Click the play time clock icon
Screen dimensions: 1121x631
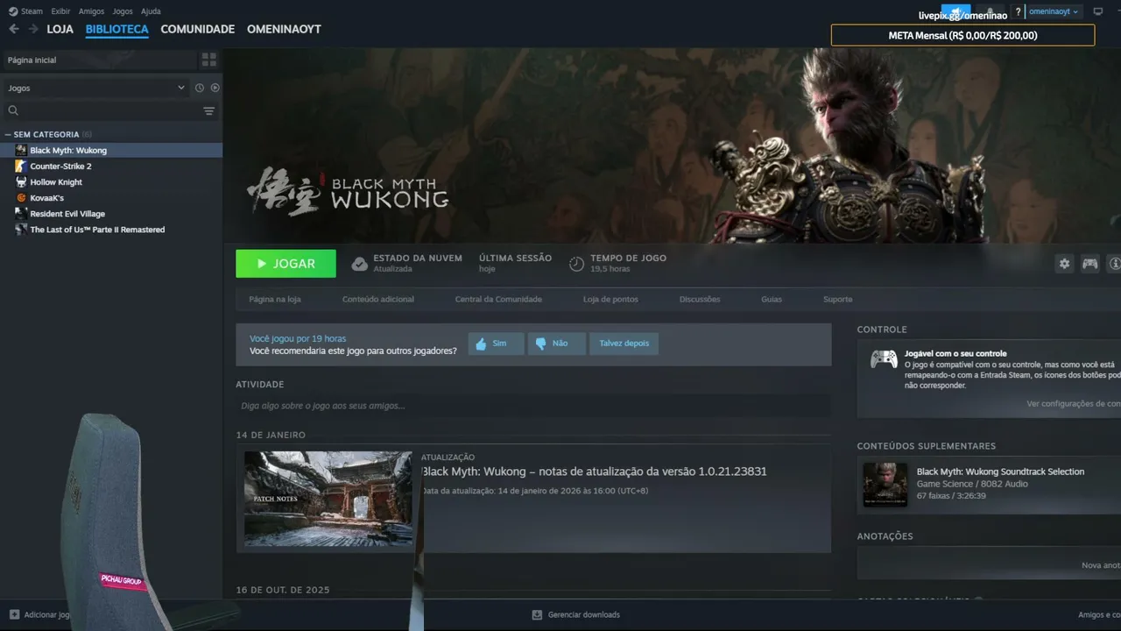(x=576, y=264)
